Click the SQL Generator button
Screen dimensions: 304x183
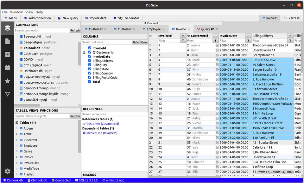coord(126,18)
